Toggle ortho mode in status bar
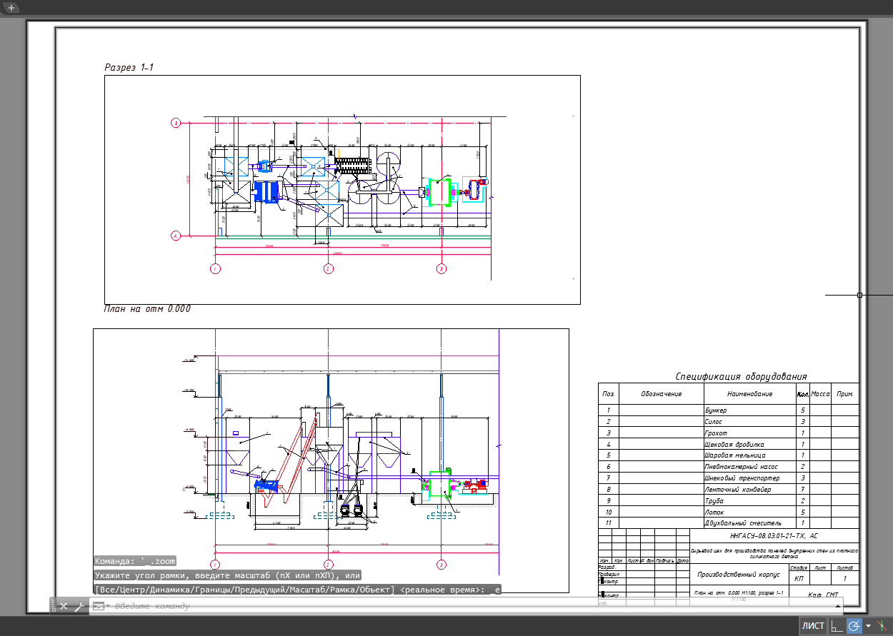Image resolution: width=893 pixels, height=636 pixels. point(837,626)
